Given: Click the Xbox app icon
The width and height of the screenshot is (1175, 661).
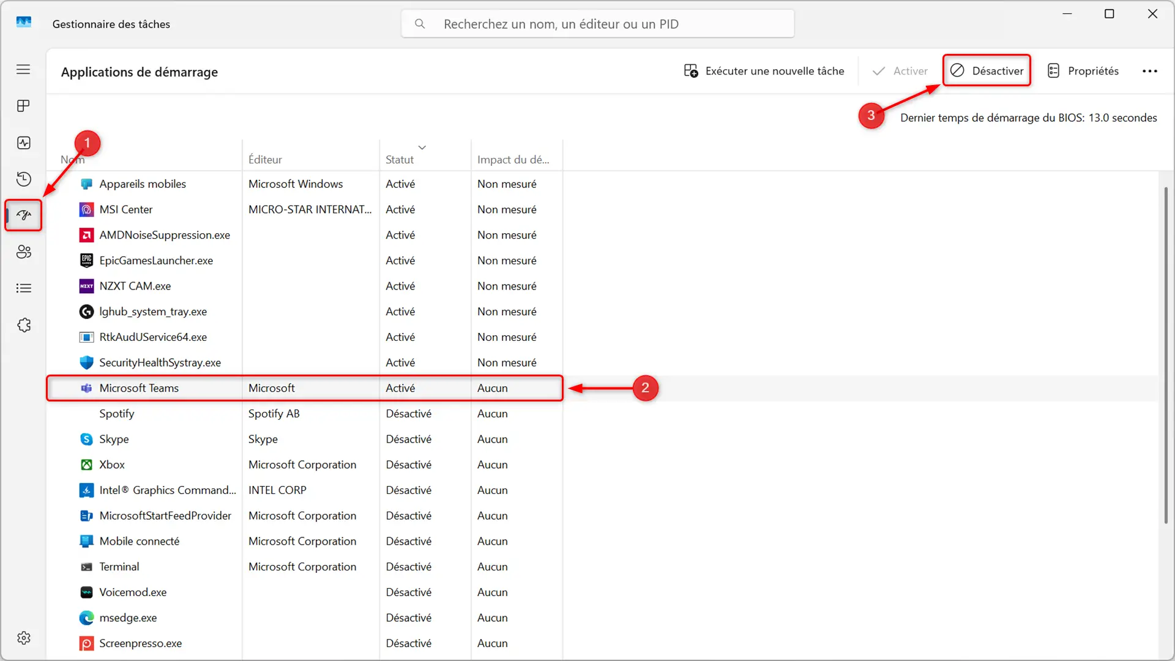Looking at the screenshot, I should [87, 465].
